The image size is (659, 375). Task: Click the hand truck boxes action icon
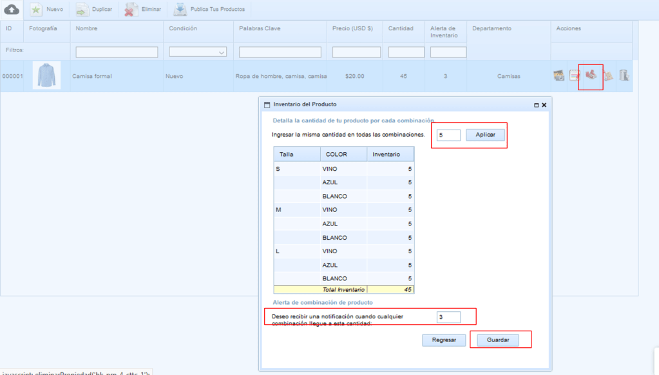607,76
